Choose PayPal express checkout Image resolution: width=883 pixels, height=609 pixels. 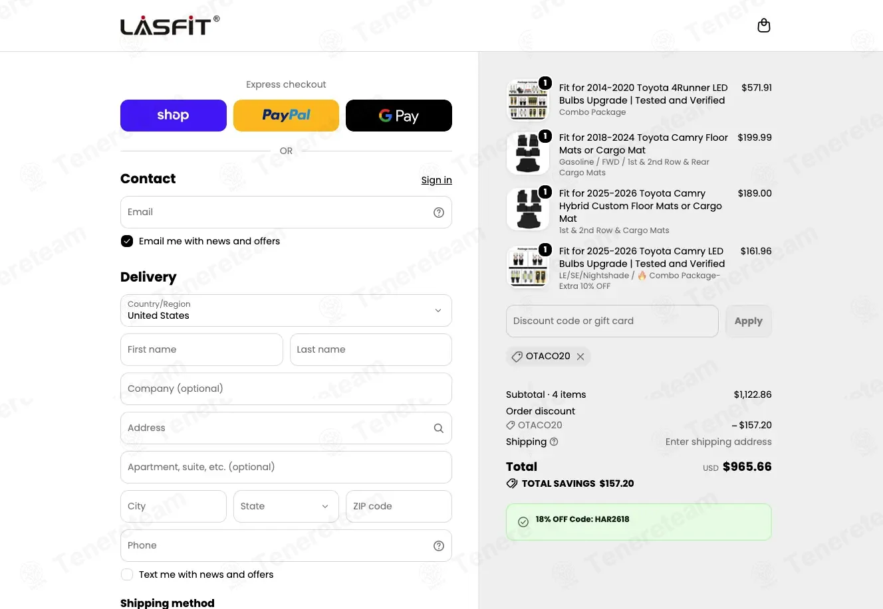click(286, 116)
